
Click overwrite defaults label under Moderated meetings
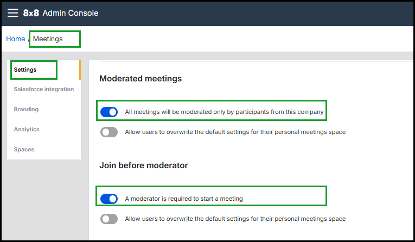coord(235,132)
